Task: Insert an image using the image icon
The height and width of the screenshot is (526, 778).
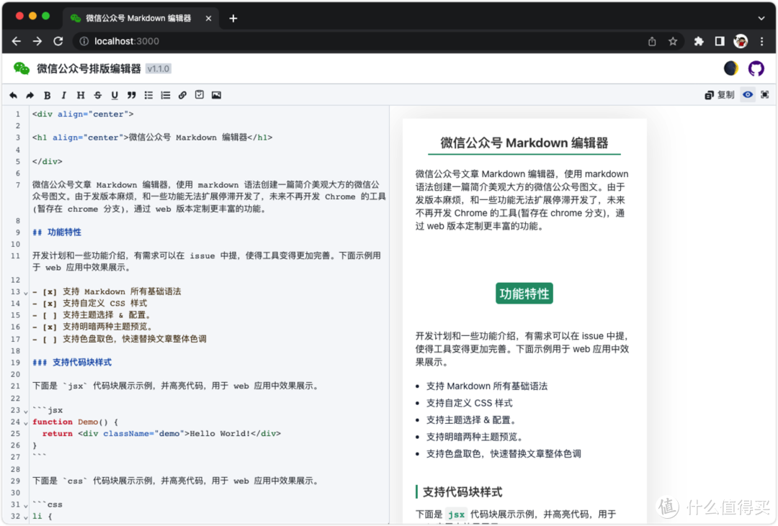Action: (216, 95)
